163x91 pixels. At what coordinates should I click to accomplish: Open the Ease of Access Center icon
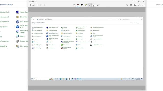click(x=18, y=22)
